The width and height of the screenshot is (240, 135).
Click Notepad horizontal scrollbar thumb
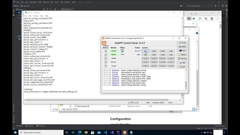pos(97,100)
